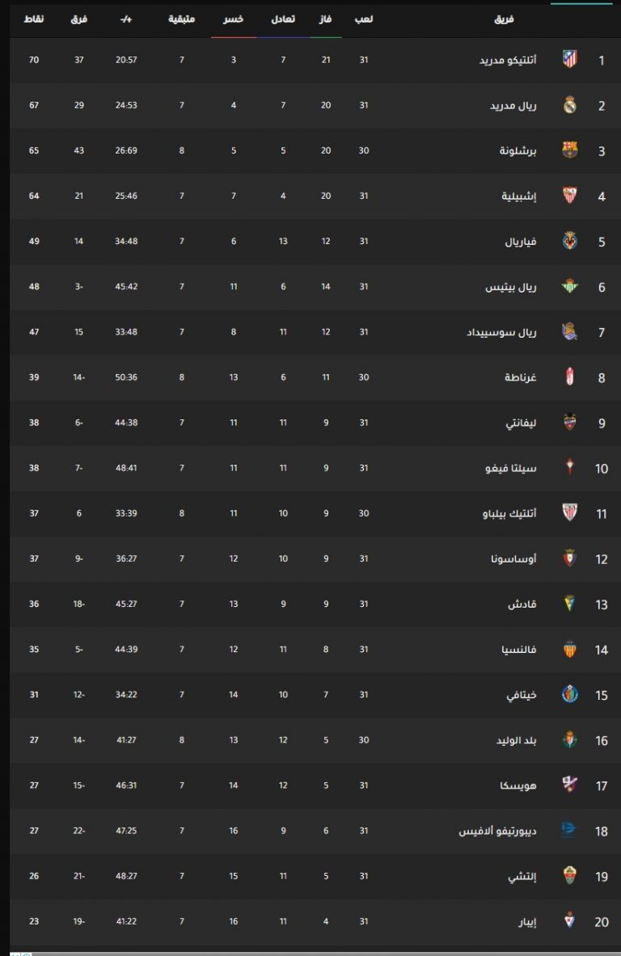Click the Getafe blue crest
Viewport: 621px width, 956px height.
point(570,694)
